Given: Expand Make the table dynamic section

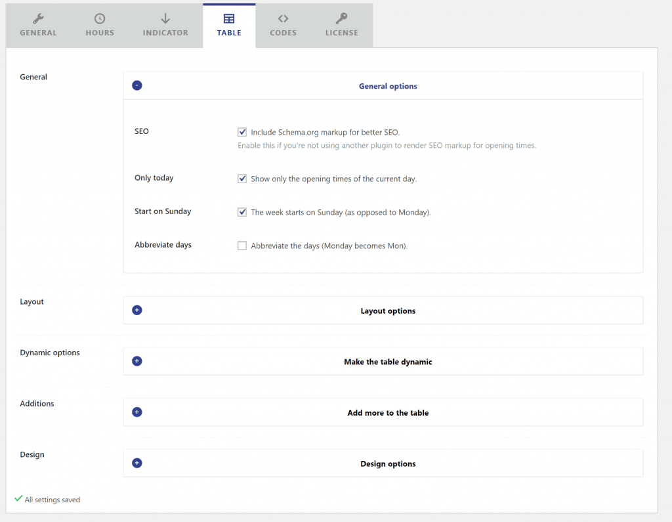Looking at the screenshot, I should point(388,362).
